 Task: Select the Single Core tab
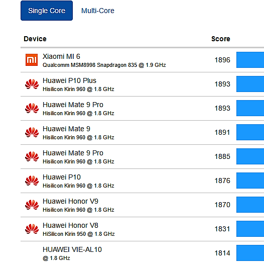pos(47,11)
